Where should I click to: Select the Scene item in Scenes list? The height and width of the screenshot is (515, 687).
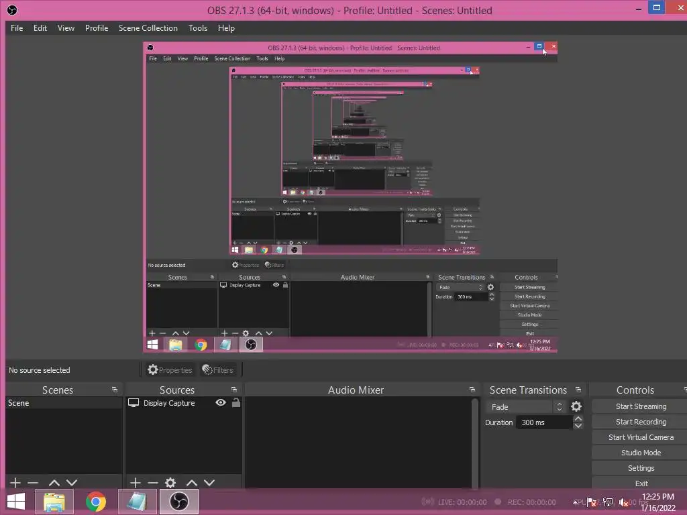pos(64,403)
